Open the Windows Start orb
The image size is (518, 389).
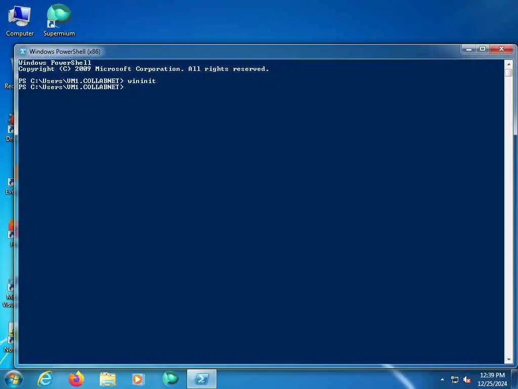pyautogui.click(x=14, y=379)
